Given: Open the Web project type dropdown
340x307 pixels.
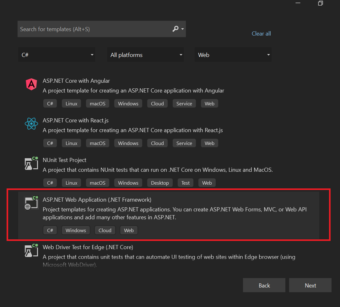Looking at the screenshot, I should [x=233, y=55].
